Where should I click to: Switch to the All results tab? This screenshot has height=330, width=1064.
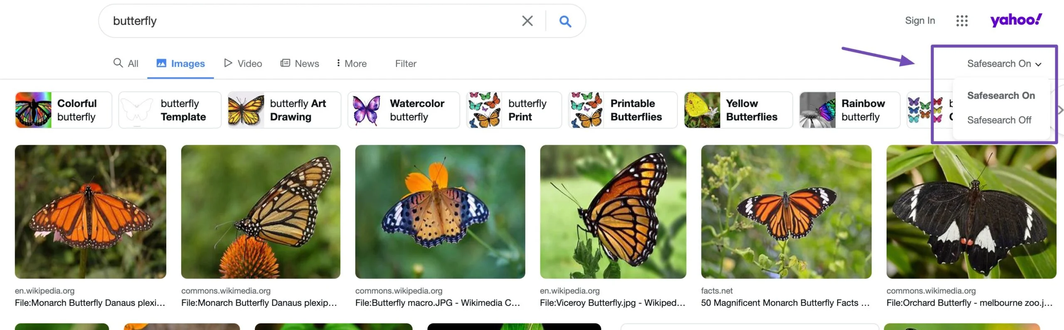pos(126,64)
